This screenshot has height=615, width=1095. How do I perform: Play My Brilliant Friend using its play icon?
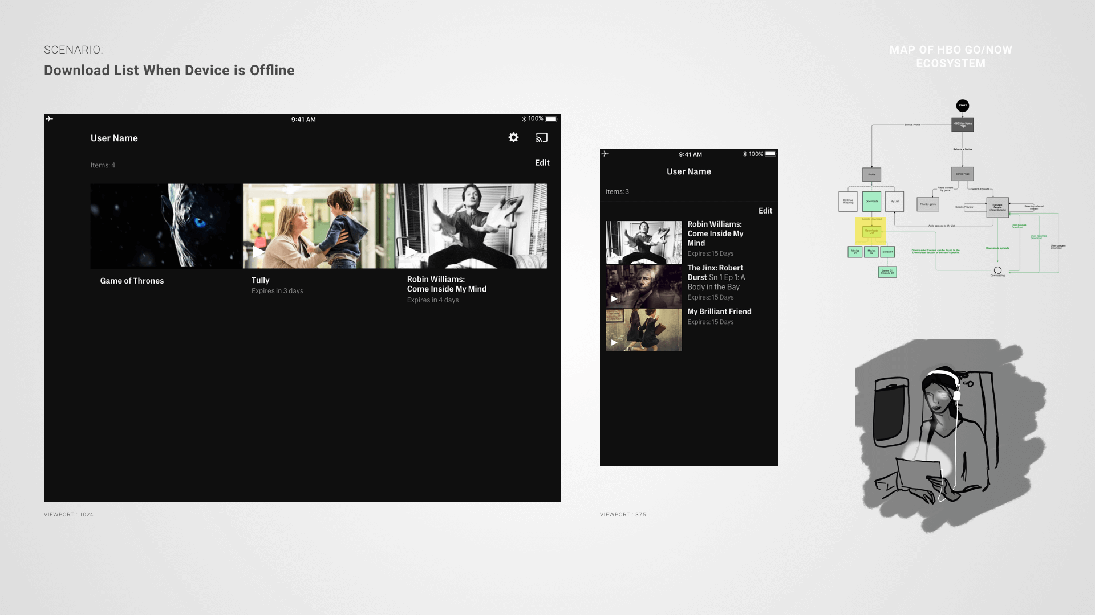(614, 342)
